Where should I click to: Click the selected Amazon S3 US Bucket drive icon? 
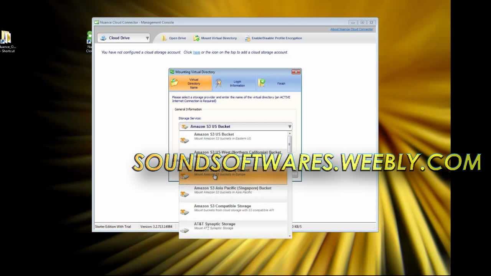click(185, 127)
